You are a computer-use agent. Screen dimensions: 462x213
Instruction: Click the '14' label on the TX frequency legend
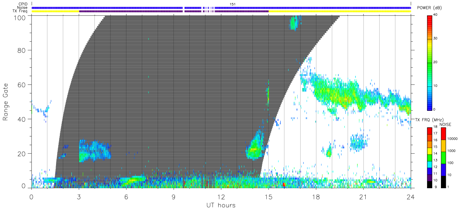[435, 154]
